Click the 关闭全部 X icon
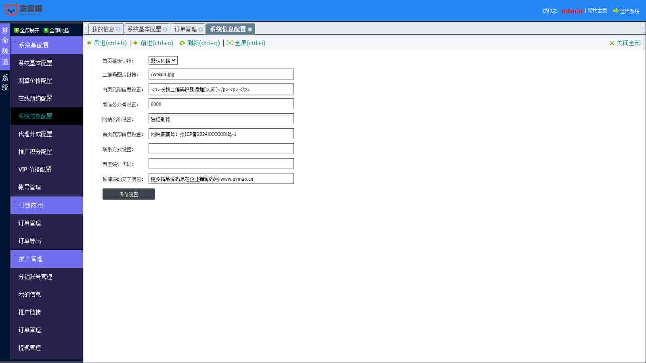Screen dimensions: 646x363 point(612,43)
